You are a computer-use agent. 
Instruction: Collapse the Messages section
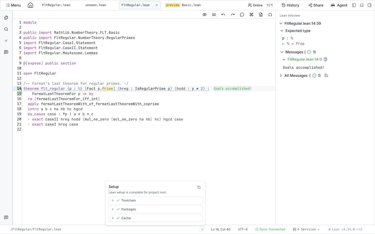(x=282, y=52)
